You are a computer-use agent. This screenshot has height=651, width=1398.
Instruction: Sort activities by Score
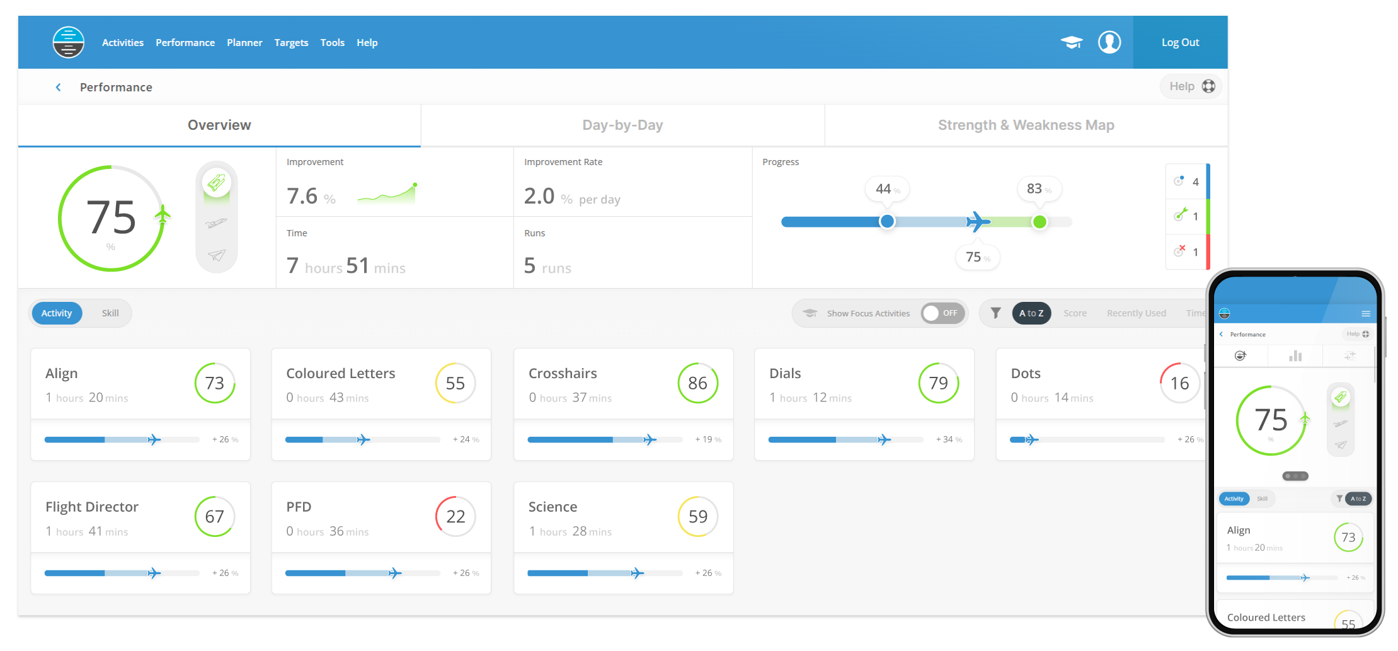[1075, 313]
